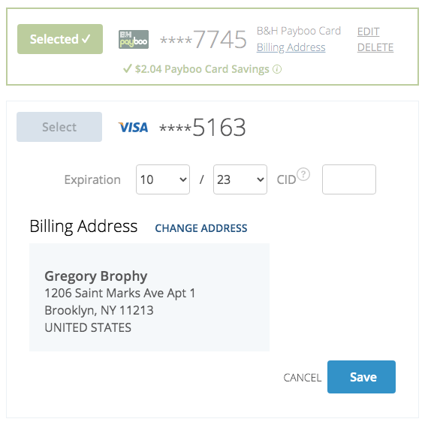Screen dimensions: 440x431
Task: Click the Visa card logo
Action: click(133, 128)
